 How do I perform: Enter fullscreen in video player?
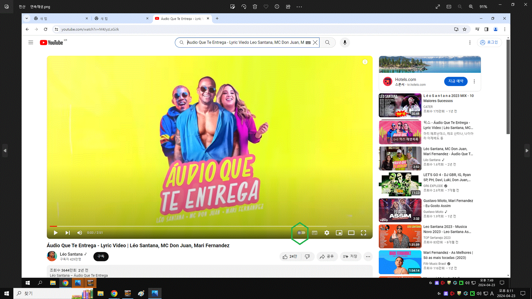(364, 233)
